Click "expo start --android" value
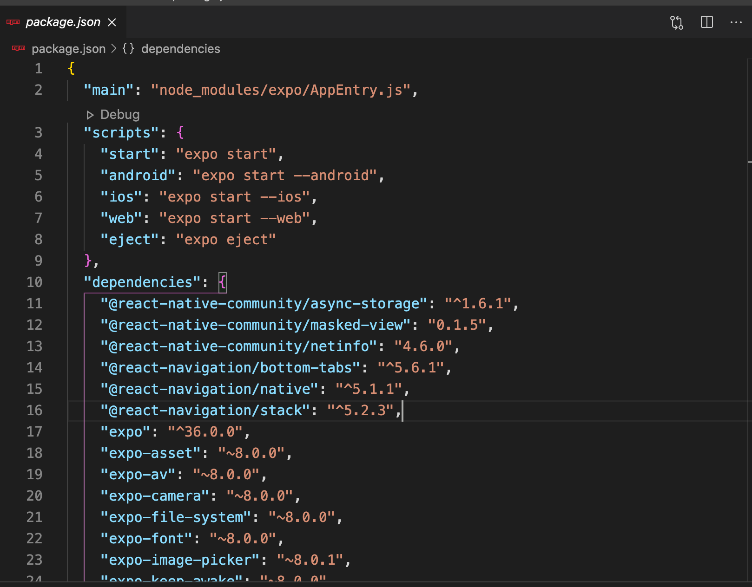 [x=285, y=175]
